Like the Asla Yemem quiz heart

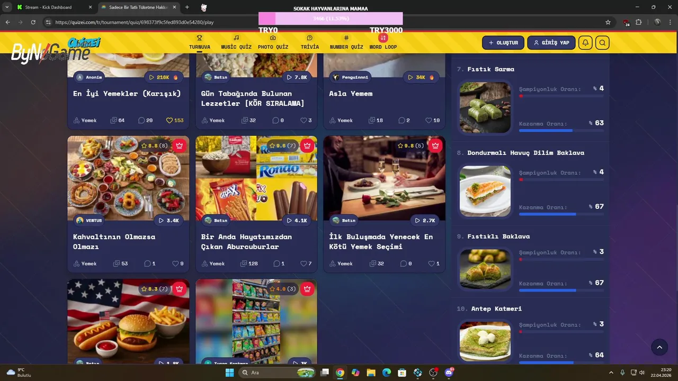click(x=432, y=120)
